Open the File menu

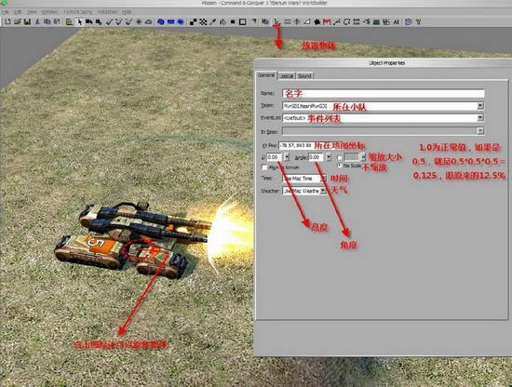(5, 12)
